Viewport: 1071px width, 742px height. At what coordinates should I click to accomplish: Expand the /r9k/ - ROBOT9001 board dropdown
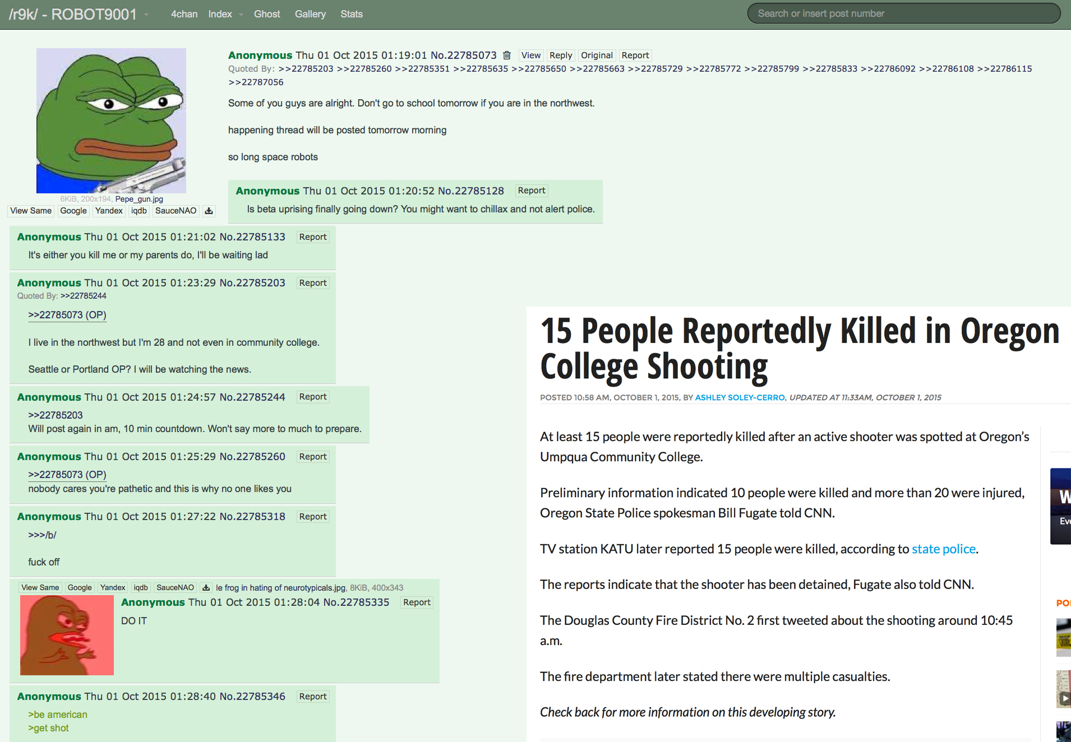(146, 15)
